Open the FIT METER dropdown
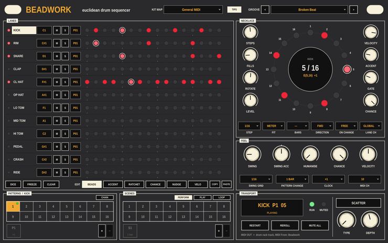388x243 pixels. click(273, 126)
